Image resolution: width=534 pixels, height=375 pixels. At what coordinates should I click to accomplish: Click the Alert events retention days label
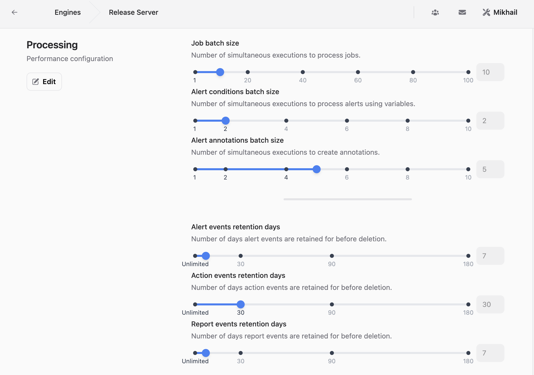pyautogui.click(x=236, y=227)
